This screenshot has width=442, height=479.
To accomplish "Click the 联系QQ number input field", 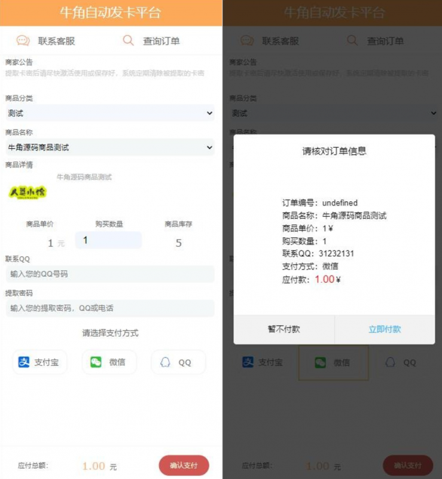I will tap(110, 274).
